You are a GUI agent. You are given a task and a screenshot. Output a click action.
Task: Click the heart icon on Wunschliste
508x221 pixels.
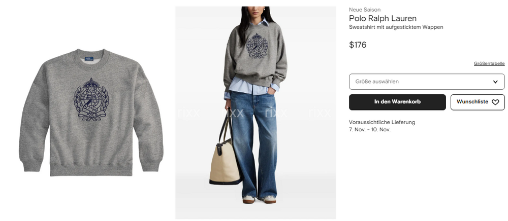tap(495, 102)
